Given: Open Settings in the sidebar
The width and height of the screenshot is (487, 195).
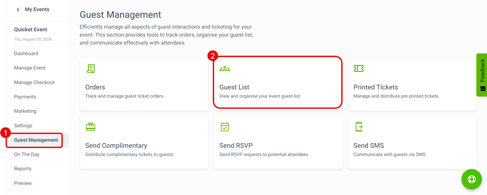Looking at the screenshot, I should [x=23, y=126].
